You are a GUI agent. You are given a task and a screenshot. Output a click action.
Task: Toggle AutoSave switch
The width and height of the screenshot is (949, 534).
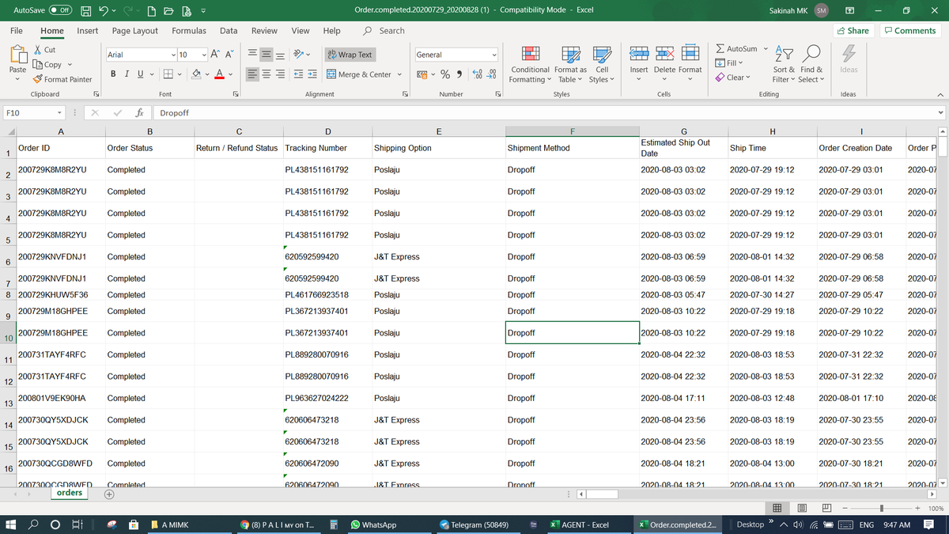(x=61, y=9)
